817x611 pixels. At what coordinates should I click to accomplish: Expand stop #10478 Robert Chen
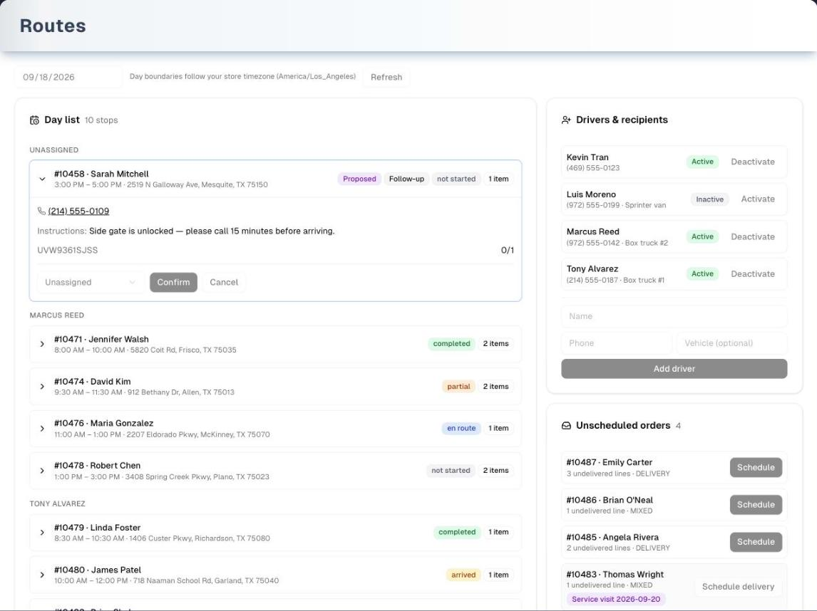(x=42, y=471)
